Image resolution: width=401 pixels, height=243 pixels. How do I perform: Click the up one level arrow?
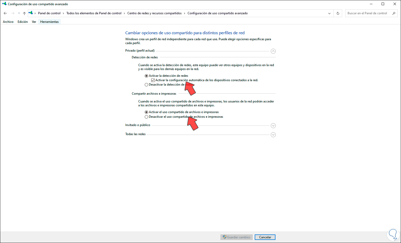[x=24, y=13]
